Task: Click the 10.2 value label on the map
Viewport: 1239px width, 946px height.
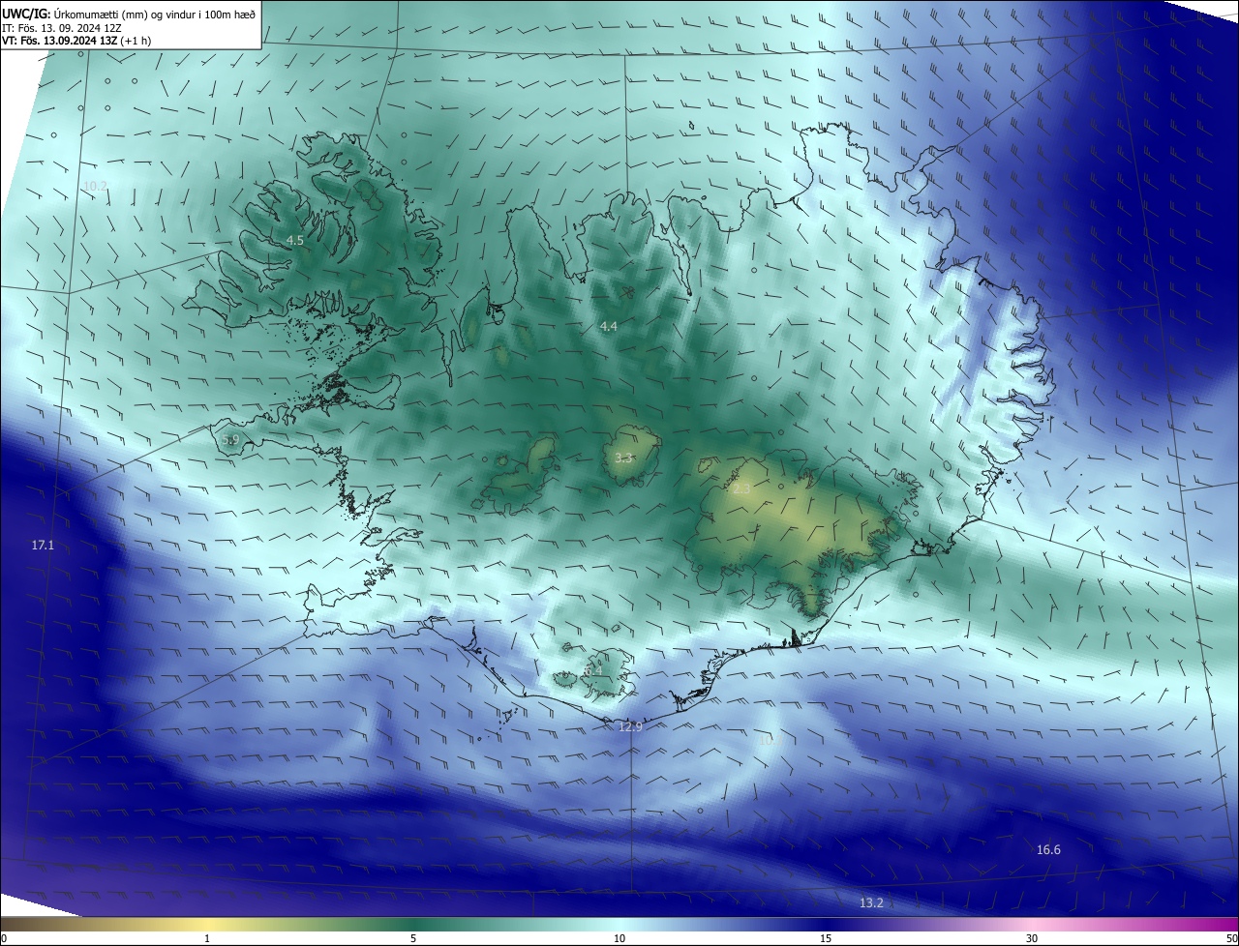Action: pyautogui.click(x=95, y=186)
